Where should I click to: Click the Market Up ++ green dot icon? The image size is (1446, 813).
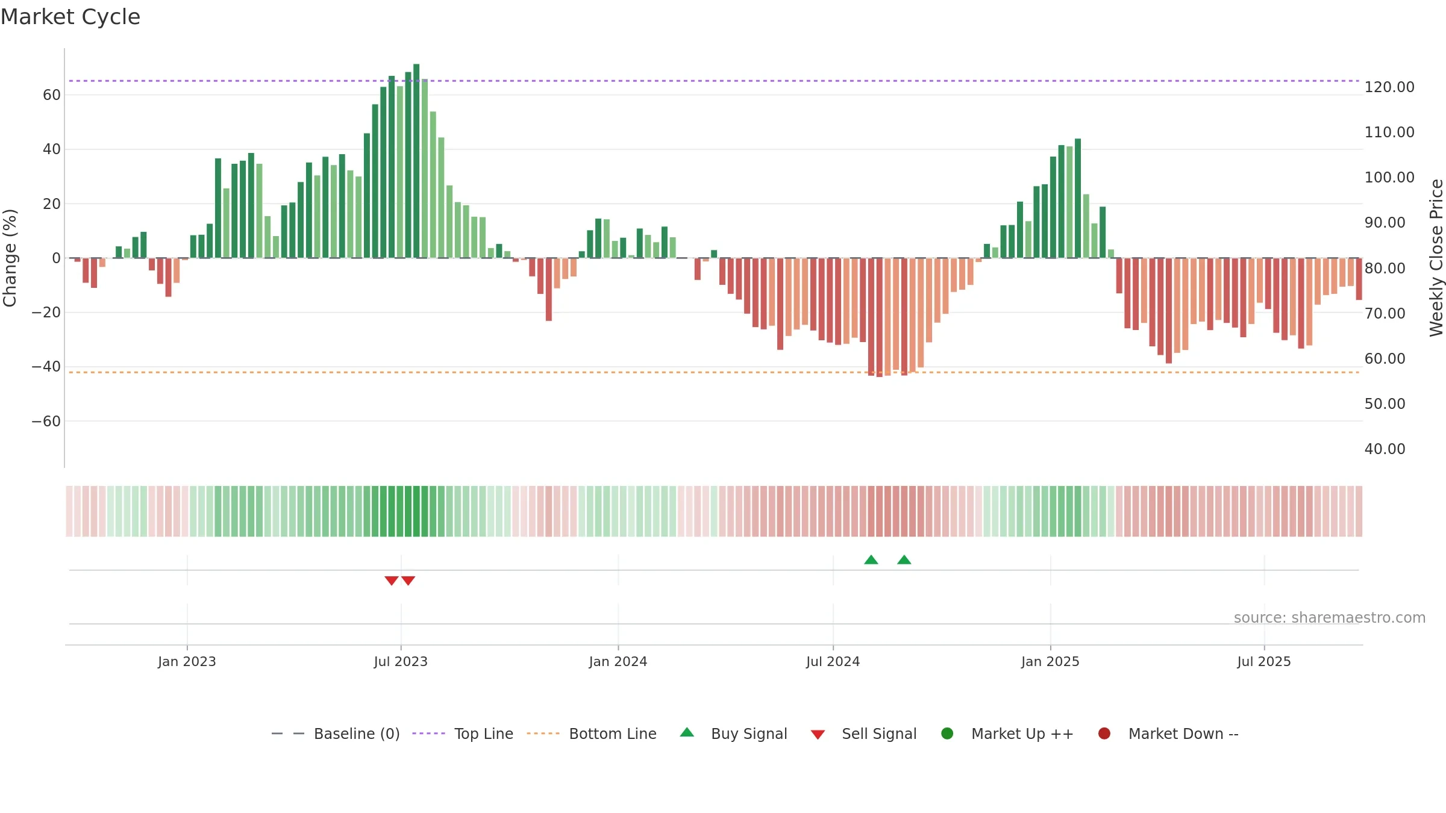[x=947, y=734]
